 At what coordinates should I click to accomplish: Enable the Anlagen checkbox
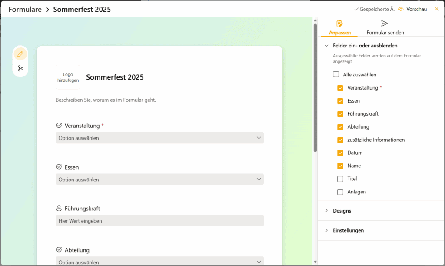[x=341, y=192]
